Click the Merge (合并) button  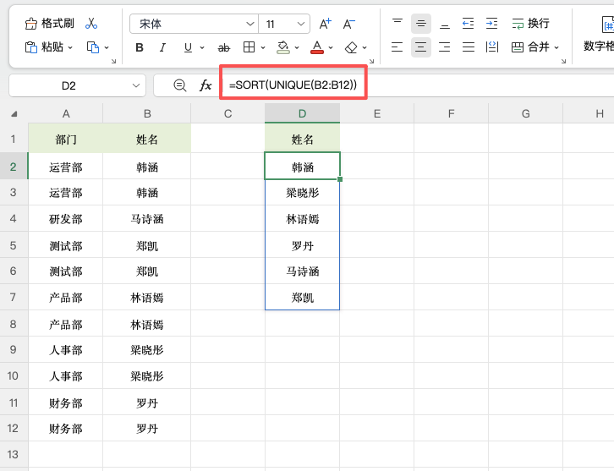[530, 47]
